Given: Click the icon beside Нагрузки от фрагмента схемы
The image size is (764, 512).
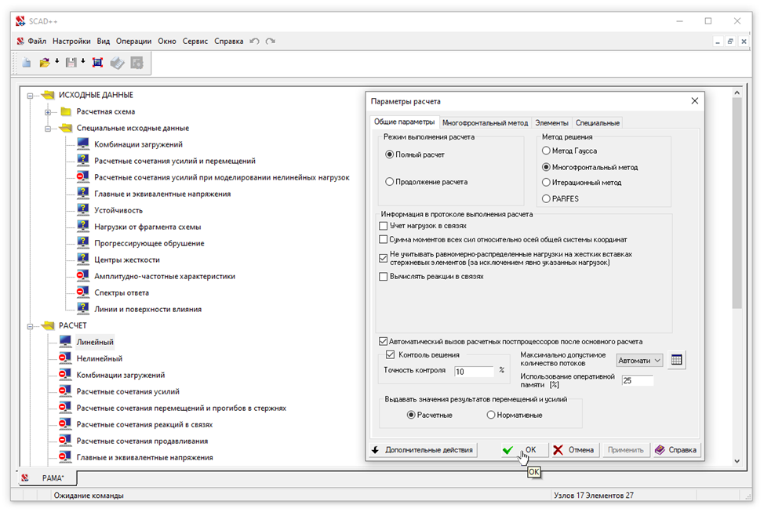Looking at the screenshot, I should 83,227.
